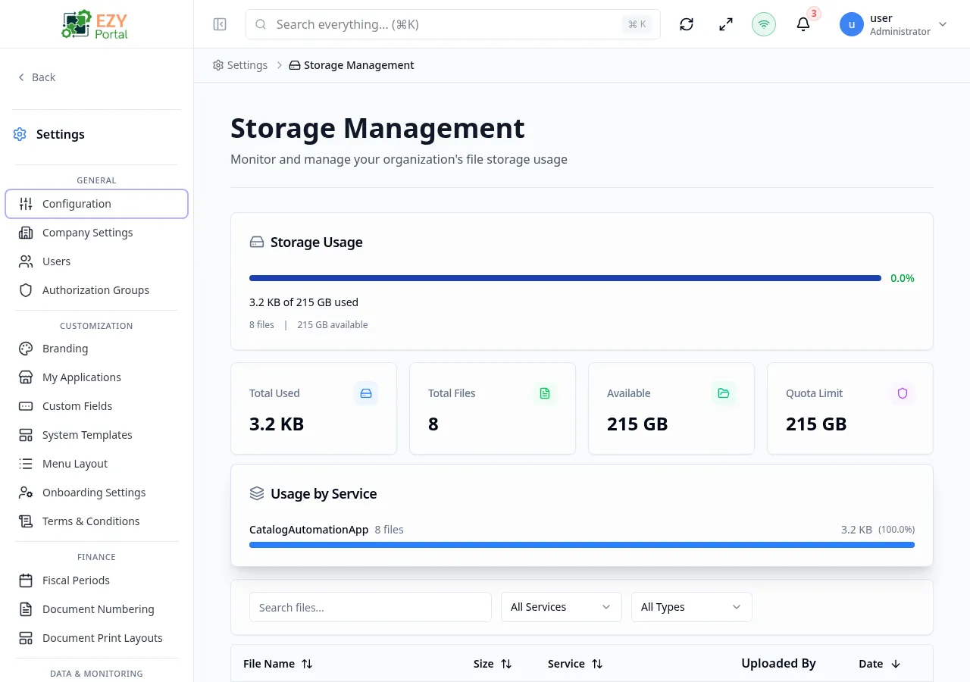Open Document Print Layouts
The height and width of the screenshot is (682, 970).
coord(96,638)
